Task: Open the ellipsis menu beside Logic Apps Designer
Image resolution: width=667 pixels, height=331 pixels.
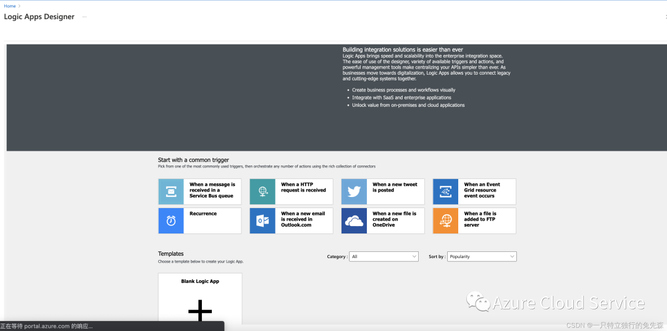Action: [x=85, y=17]
